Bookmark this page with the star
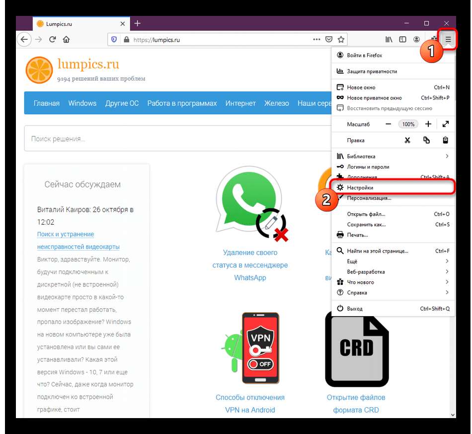Screen dimensions: 472x434 coord(341,39)
